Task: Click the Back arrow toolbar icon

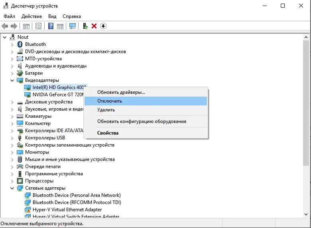Action: (5, 26)
